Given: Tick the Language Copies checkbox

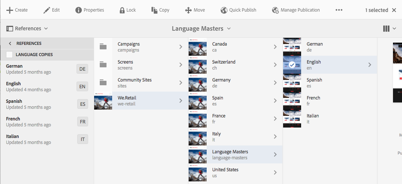Looking at the screenshot, I should 9,55.
